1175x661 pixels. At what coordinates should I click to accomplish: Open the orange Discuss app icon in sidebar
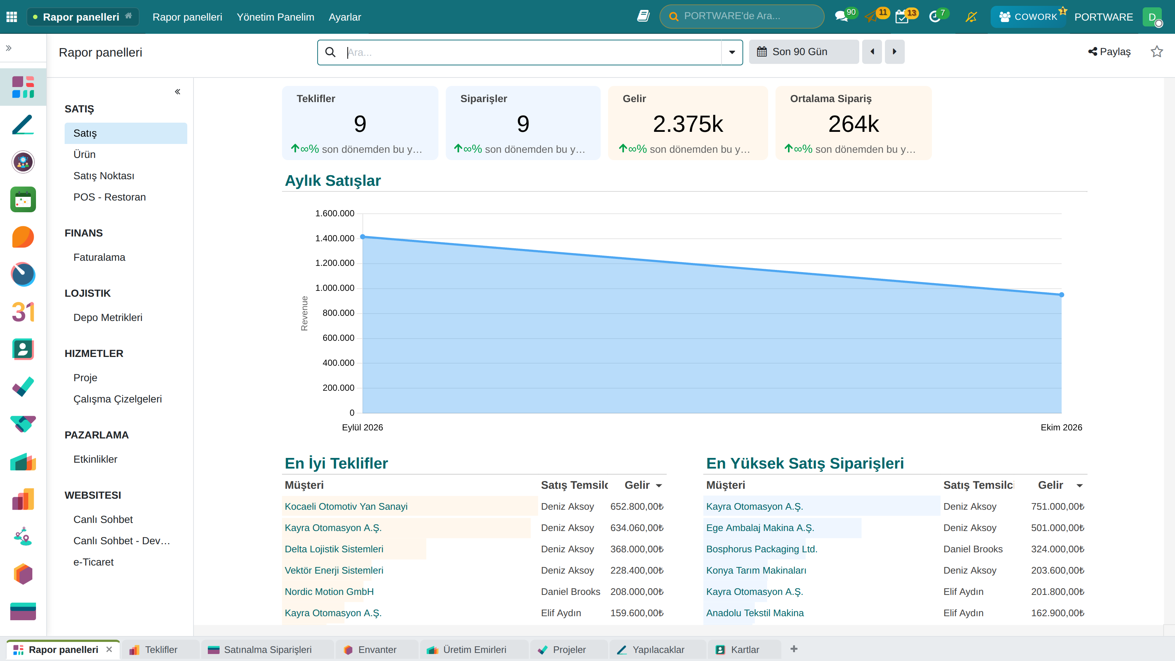click(x=23, y=237)
